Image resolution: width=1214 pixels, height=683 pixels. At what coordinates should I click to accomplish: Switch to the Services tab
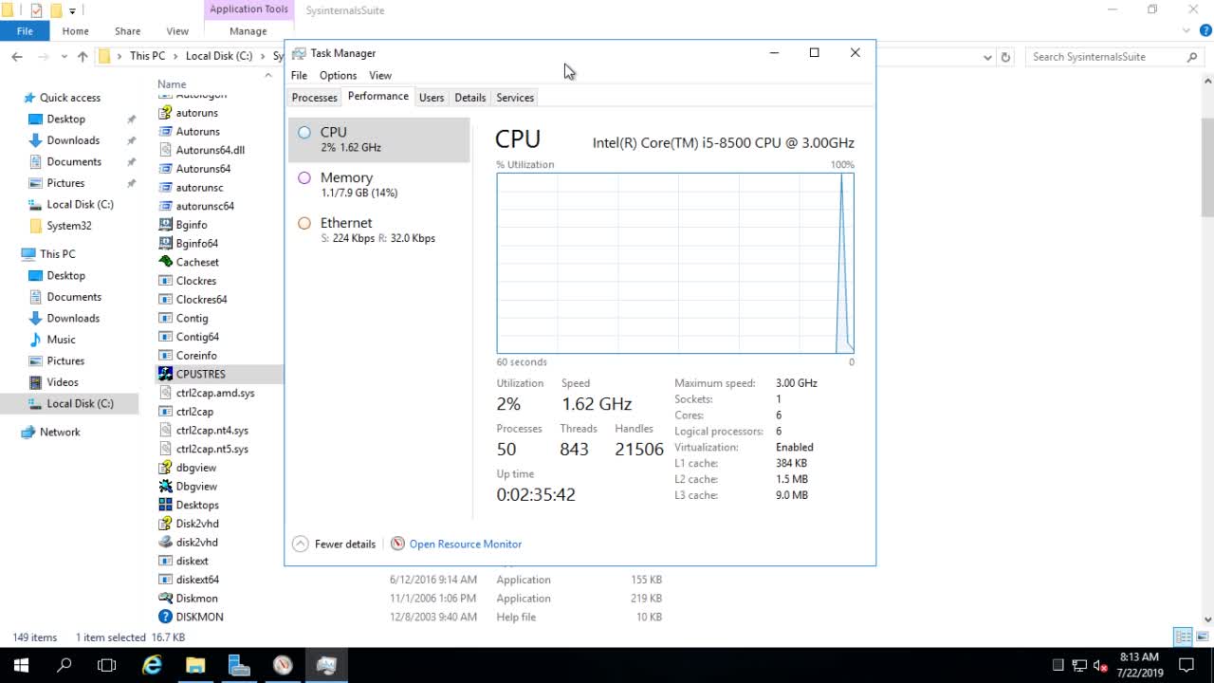[x=515, y=98]
